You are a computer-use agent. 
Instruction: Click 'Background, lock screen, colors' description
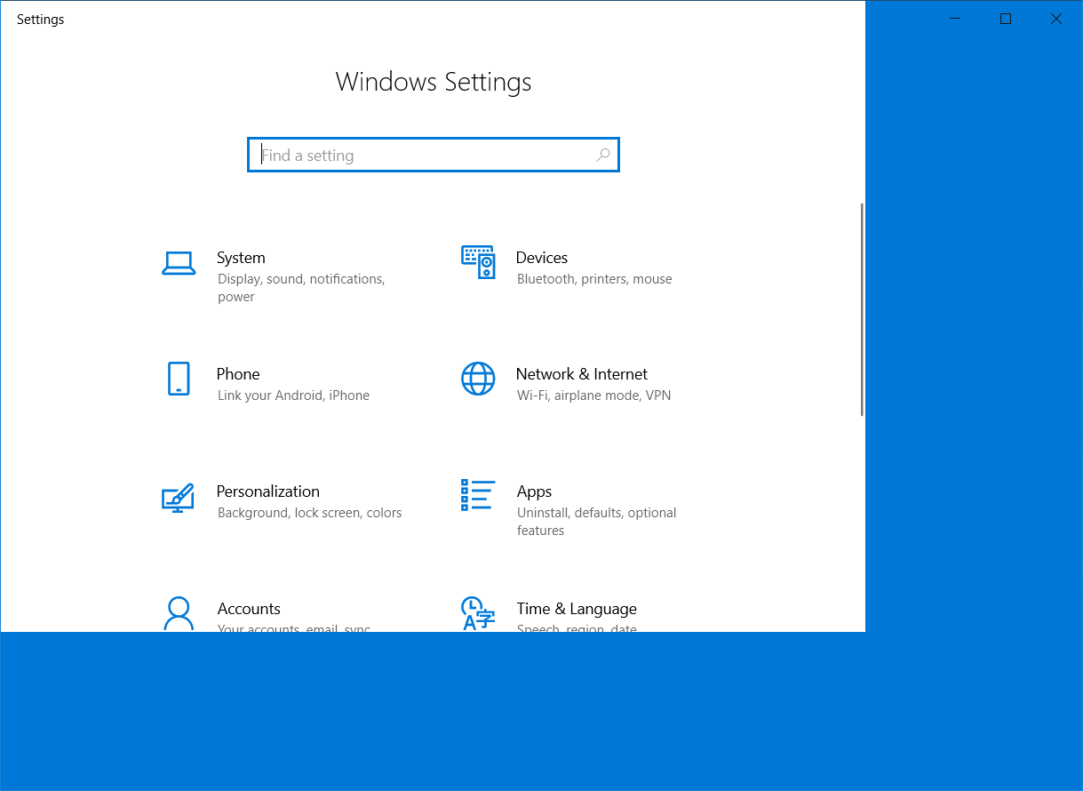click(x=309, y=513)
